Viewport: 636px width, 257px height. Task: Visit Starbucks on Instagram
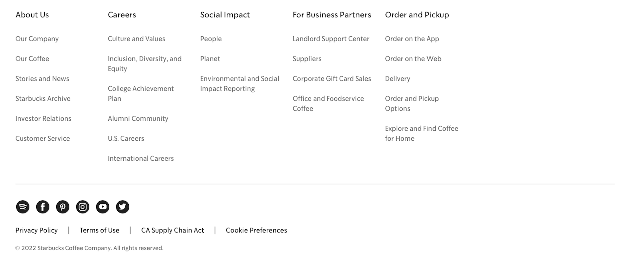(x=83, y=207)
